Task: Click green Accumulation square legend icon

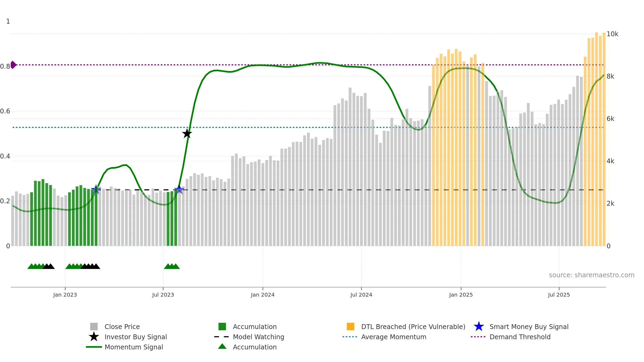Action: pos(222,327)
